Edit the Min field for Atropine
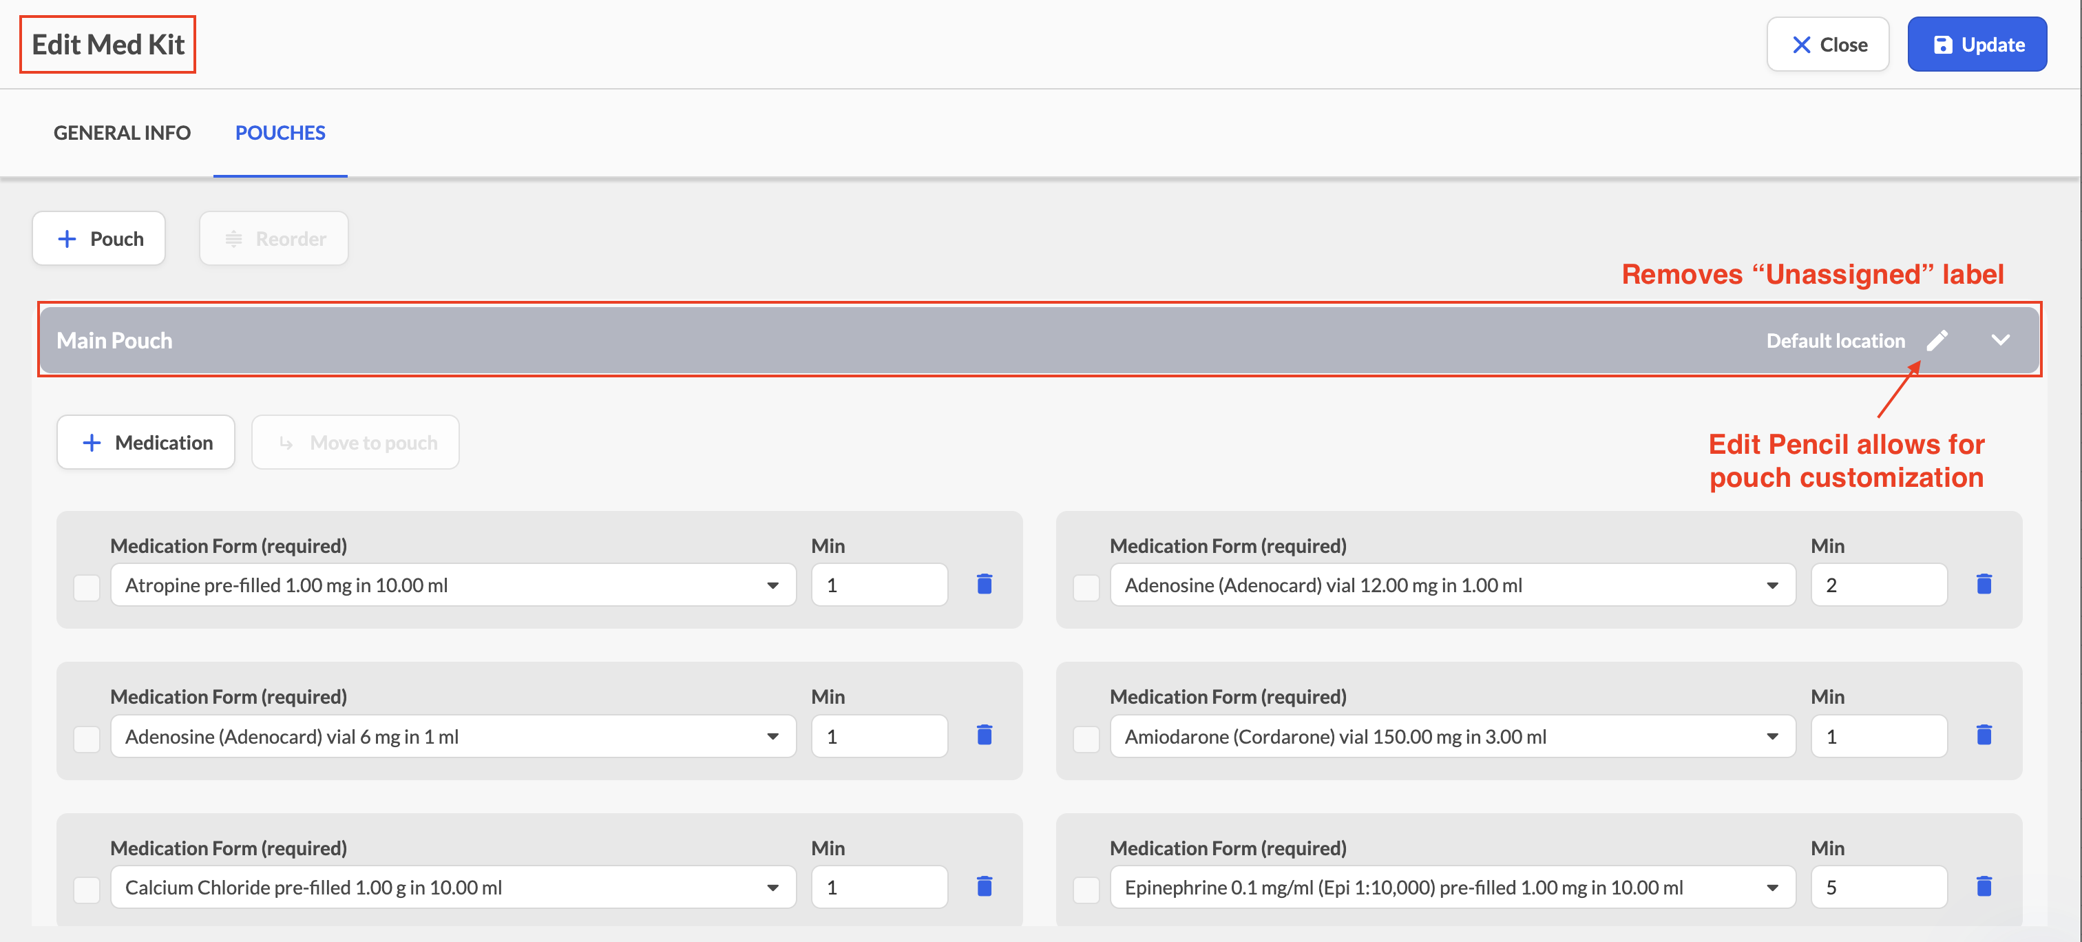 tap(879, 585)
